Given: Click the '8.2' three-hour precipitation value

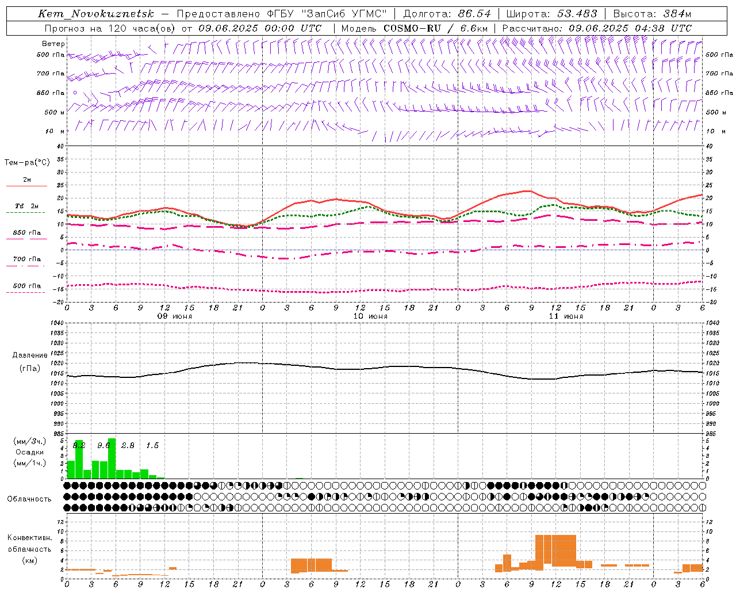Looking at the screenshot, I should click(79, 446).
